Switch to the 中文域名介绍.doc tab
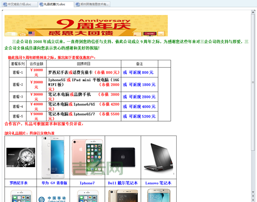 point(19,4)
